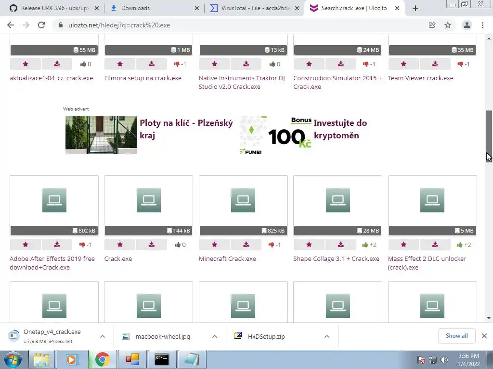Click Show all downloads button

tap(456, 336)
